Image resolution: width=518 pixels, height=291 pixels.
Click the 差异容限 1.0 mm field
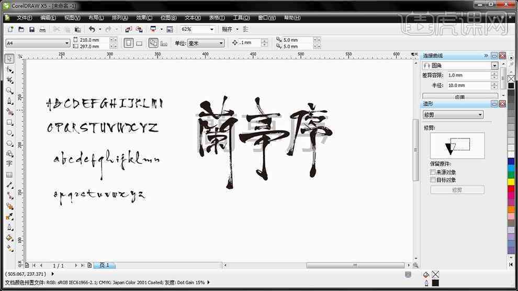pos(469,76)
